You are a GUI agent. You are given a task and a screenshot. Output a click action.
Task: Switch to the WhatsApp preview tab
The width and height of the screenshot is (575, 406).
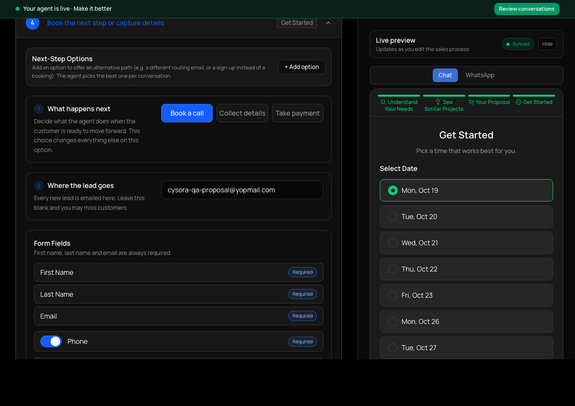click(480, 75)
